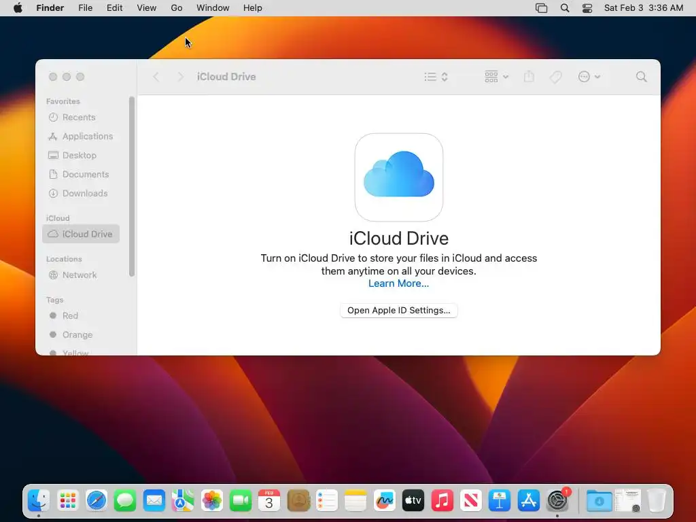Viewport: 696px width, 522px height.
Task: Open Downloads stack in the Dock
Action: click(x=599, y=501)
